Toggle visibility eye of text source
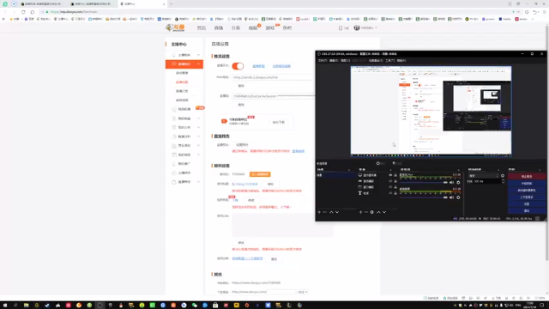Image resolution: width=549 pixels, height=309 pixels. (x=390, y=193)
